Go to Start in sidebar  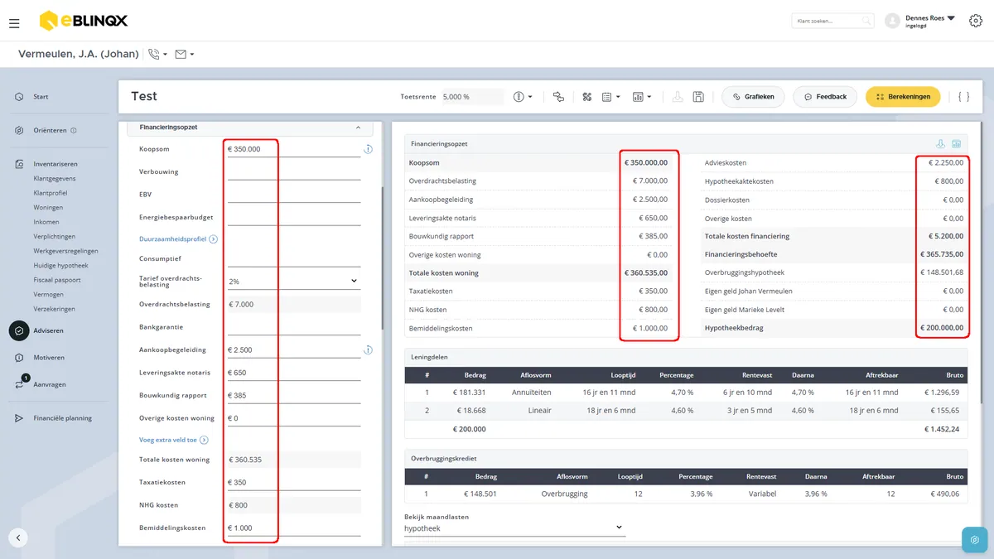point(41,97)
